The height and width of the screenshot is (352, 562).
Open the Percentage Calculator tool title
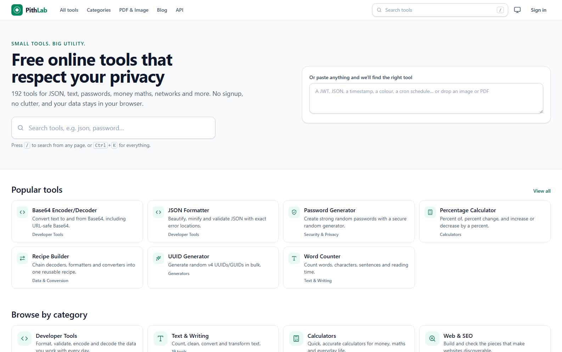click(x=468, y=210)
